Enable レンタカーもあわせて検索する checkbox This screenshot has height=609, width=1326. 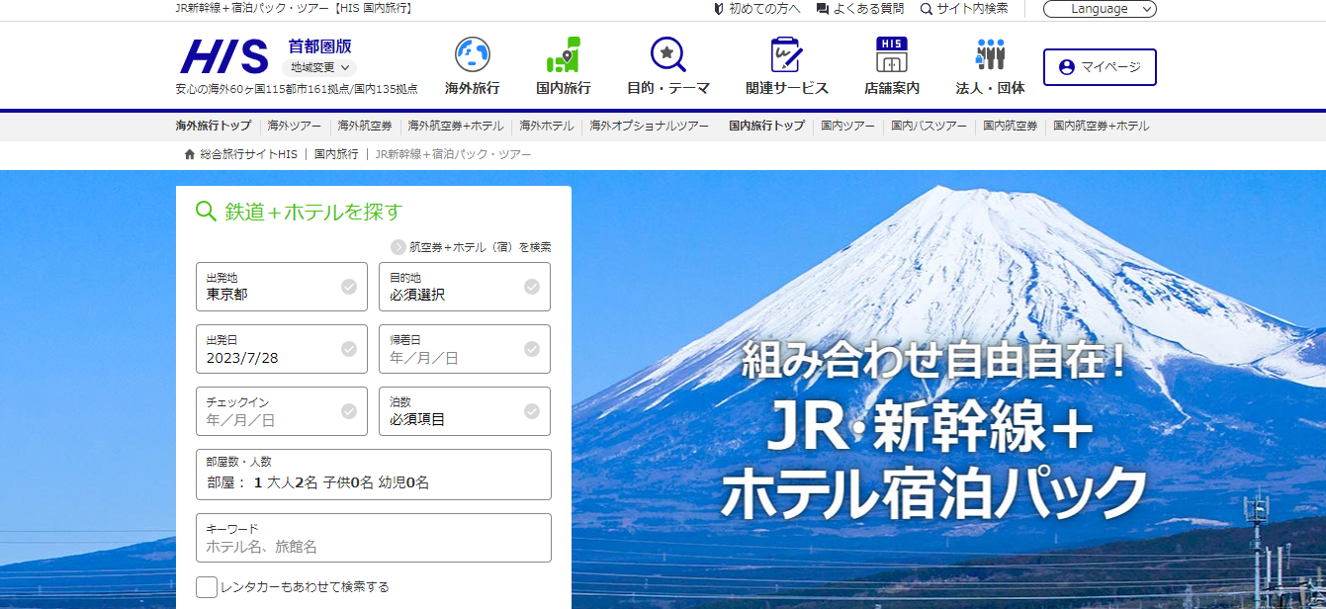tap(207, 587)
